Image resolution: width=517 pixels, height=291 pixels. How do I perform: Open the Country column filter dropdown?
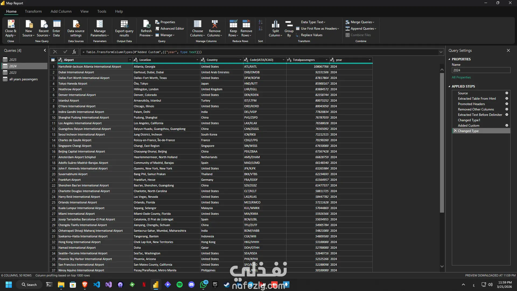(240, 60)
